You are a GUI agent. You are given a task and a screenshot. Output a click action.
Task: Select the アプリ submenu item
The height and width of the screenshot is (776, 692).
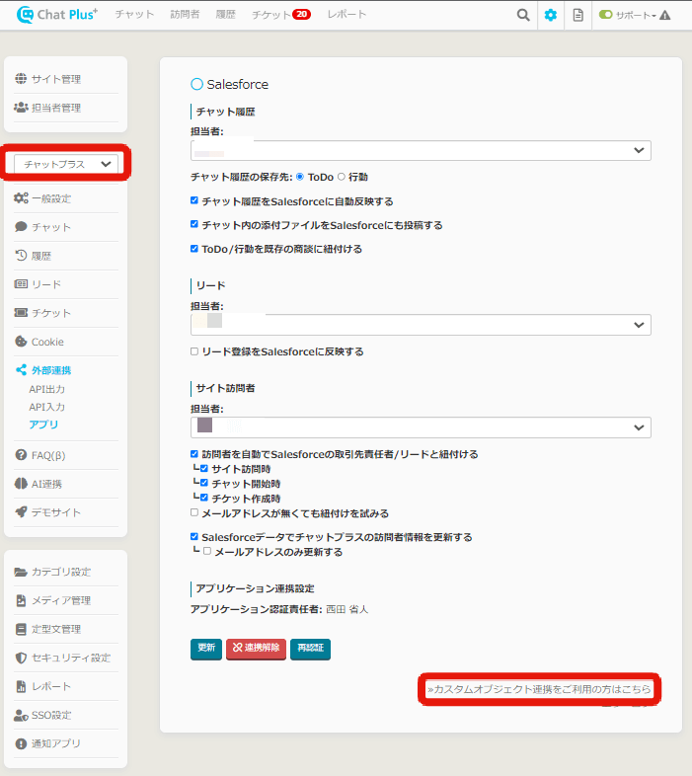[x=43, y=425]
